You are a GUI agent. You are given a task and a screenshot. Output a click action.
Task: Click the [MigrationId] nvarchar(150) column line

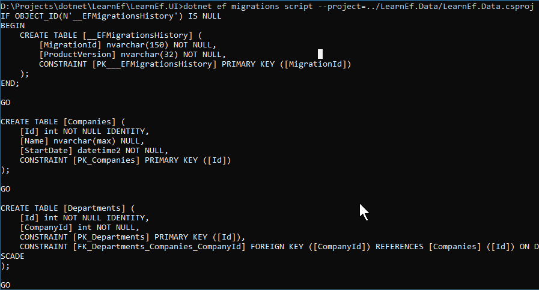click(x=127, y=44)
